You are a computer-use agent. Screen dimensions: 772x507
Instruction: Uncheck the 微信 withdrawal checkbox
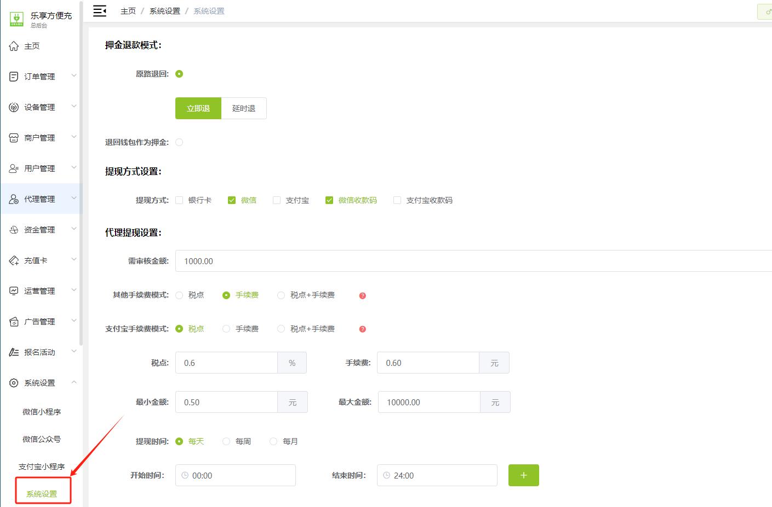232,200
